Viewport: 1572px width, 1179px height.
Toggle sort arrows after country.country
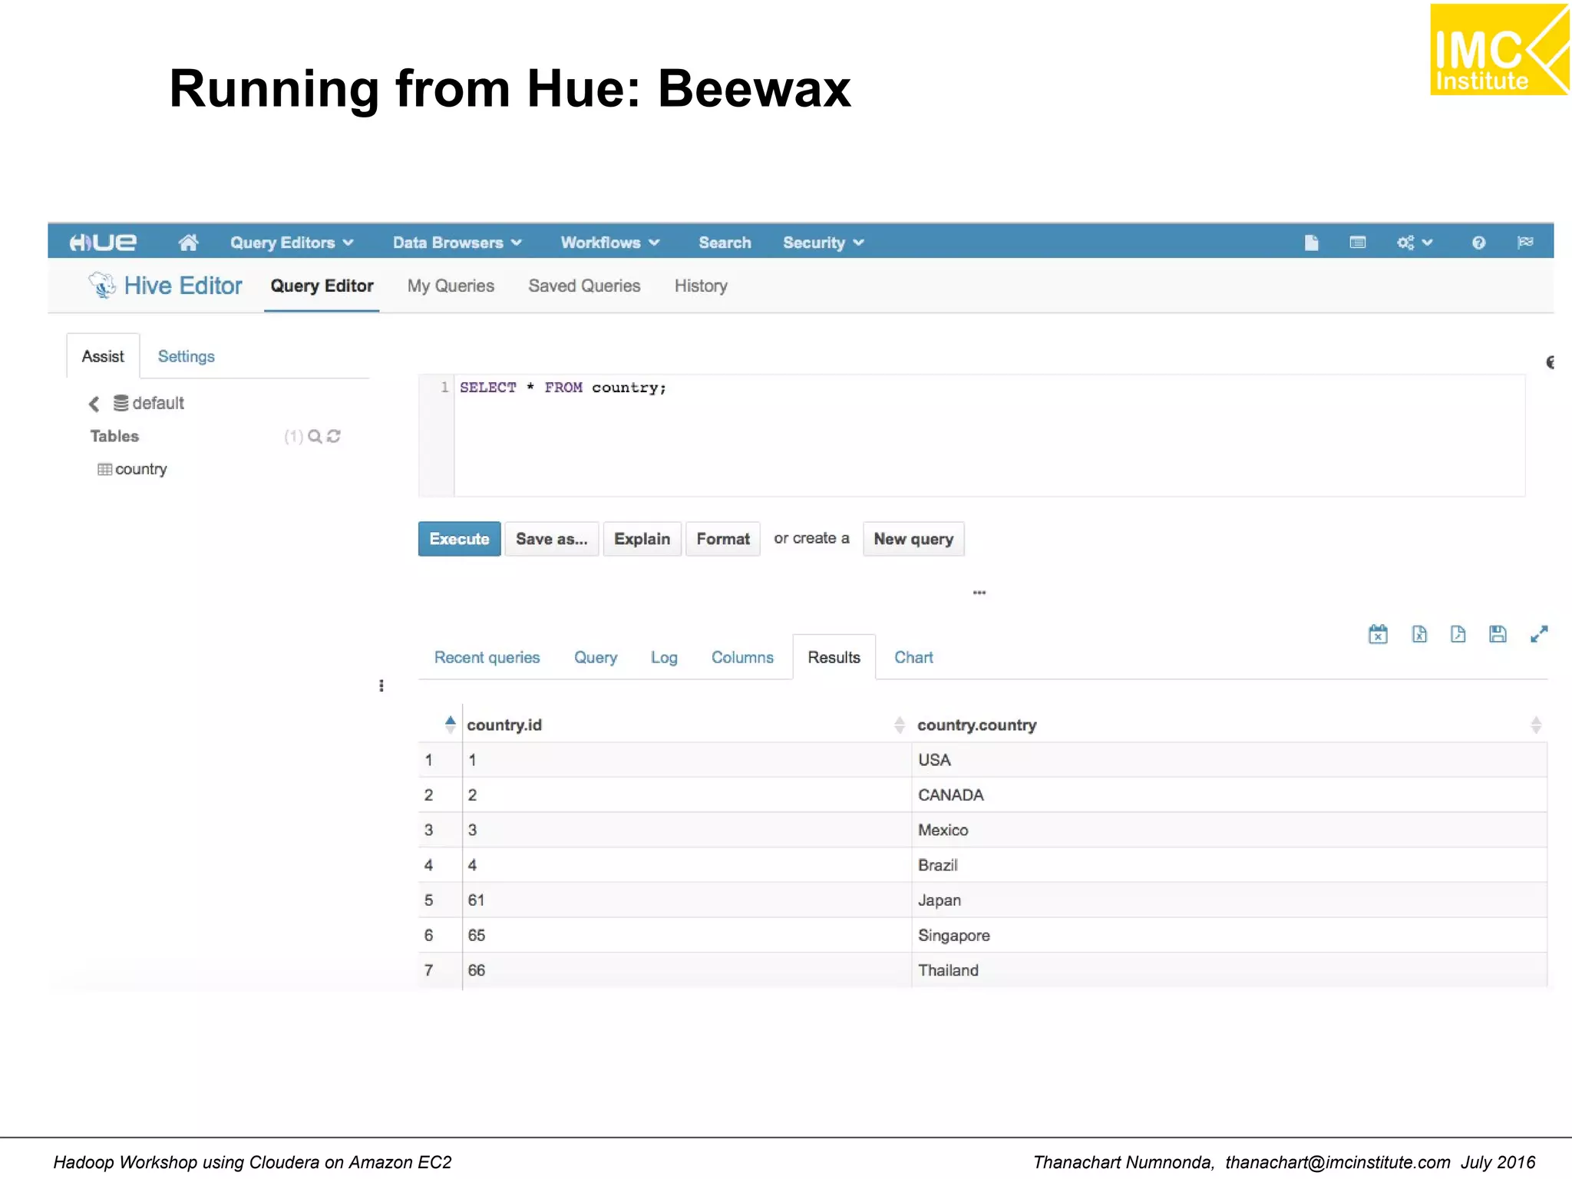(x=1536, y=725)
